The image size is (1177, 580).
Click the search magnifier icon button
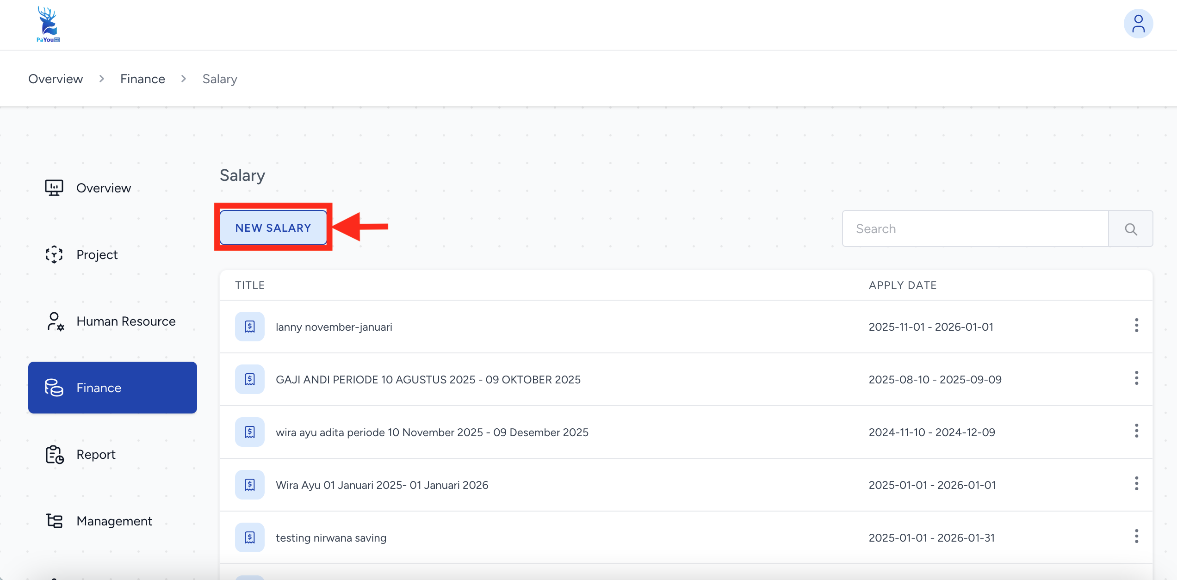coord(1130,229)
